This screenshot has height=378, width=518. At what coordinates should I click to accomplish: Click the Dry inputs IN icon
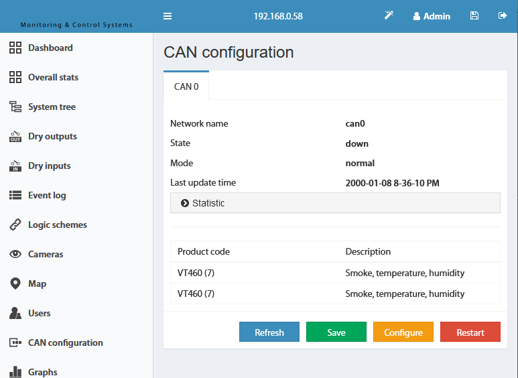pos(15,166)
